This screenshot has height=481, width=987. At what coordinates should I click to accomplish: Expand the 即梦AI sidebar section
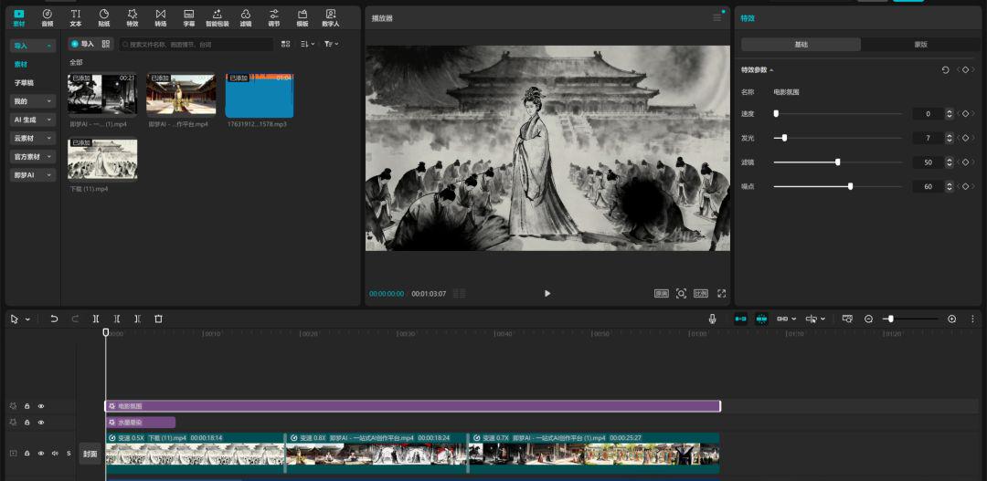tap(33, 175)
